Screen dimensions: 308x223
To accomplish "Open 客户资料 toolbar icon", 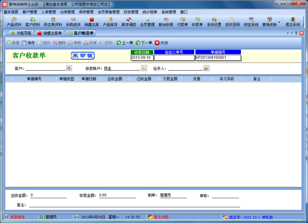I will pos(33,22).
